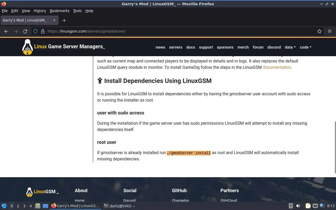Click the LinuxGSM penguin logo in header
Viewport: 336px width, 210px height.
(28, 47)
